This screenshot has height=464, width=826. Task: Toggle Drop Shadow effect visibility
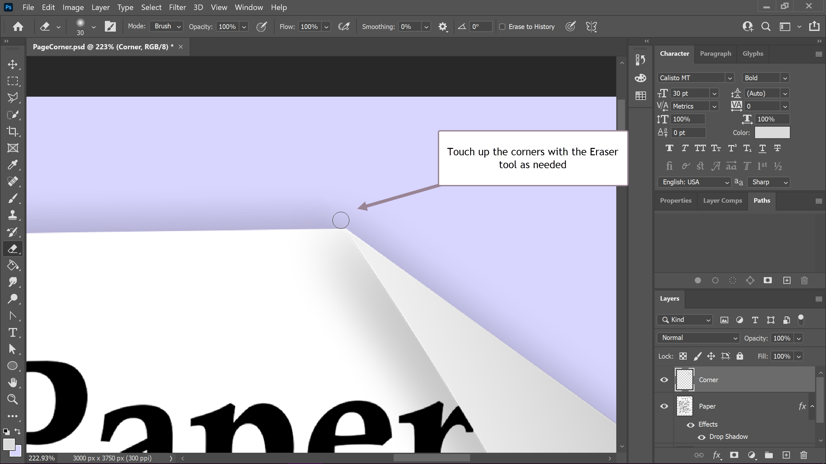(x=701, y=437)
